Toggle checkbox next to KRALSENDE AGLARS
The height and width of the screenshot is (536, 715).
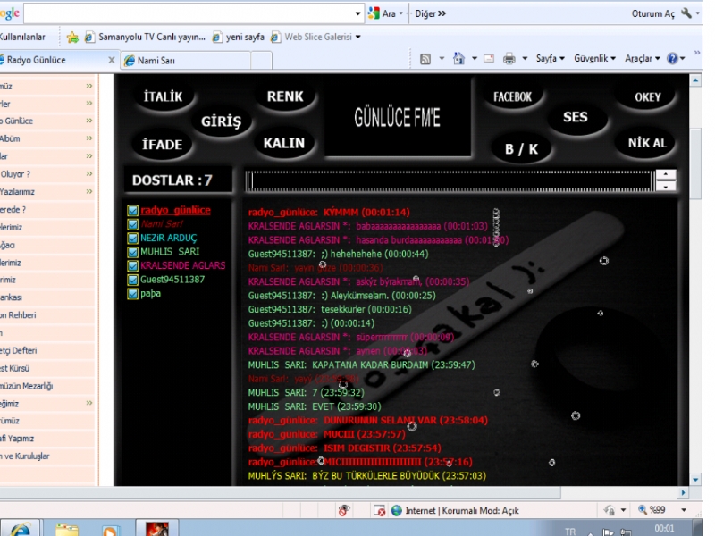coord(132,265)
